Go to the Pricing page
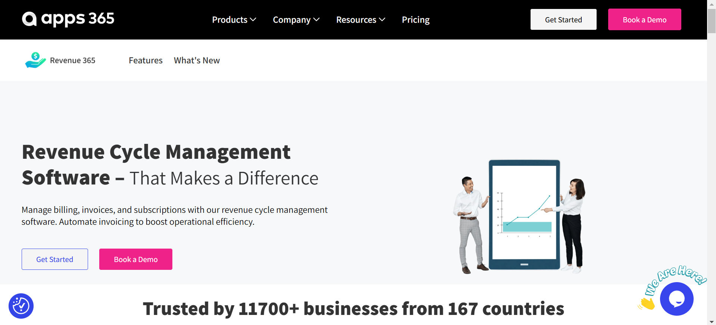This screenshot has width=716, height=325. click(416, 20)
